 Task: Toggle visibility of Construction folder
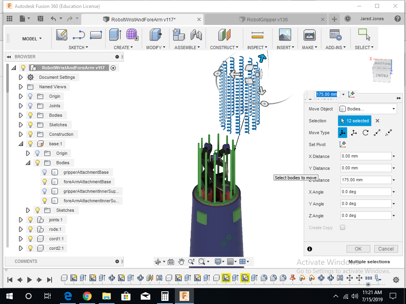pyautogui.click(x=30, y=134)
